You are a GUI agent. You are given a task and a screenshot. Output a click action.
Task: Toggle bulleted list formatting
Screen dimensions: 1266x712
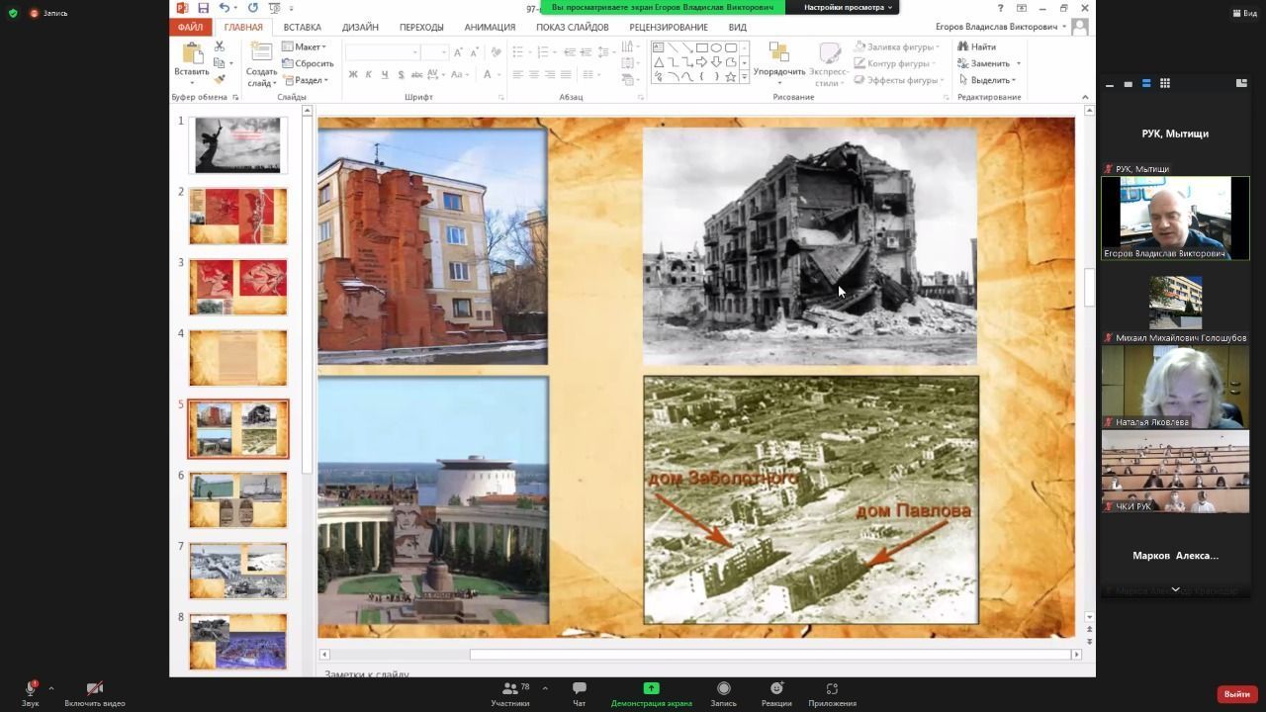click(x=520, y=52)
